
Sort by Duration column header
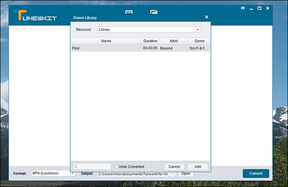(x=150, y=41)
